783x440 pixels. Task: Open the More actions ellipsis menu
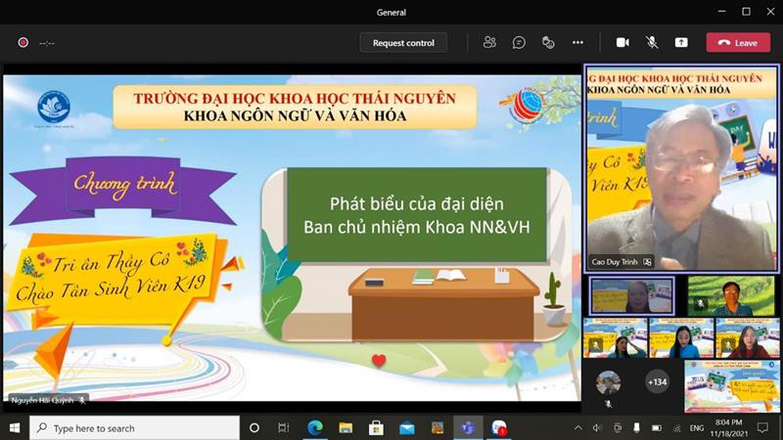(x=577, y=42)
